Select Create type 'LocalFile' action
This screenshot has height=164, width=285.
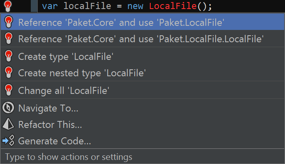coord(142,56)
